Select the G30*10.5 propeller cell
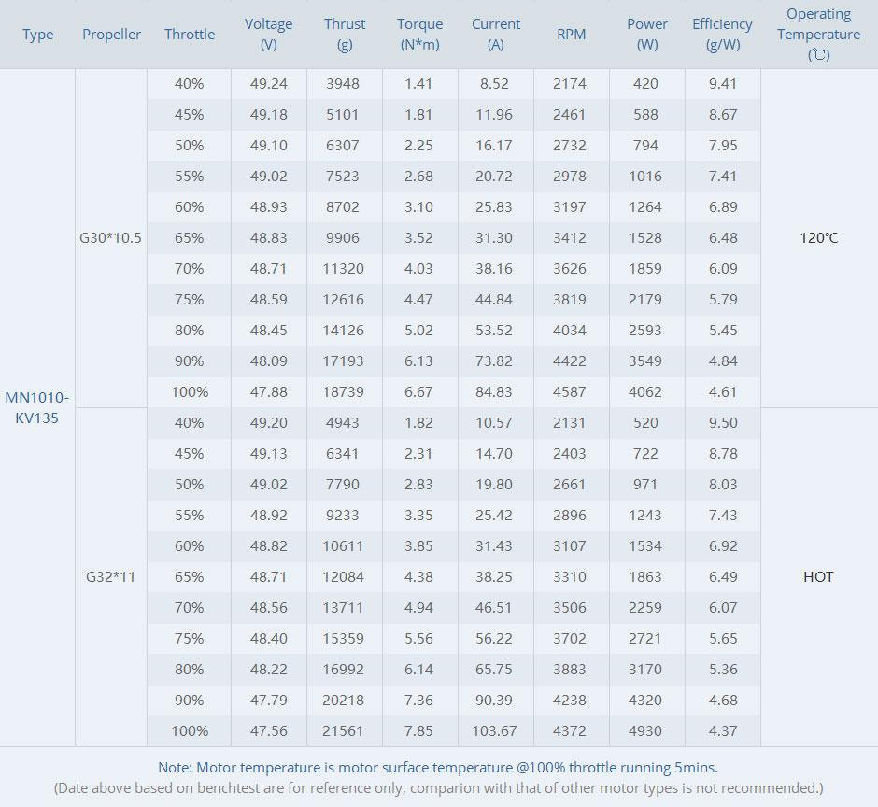The image size is (878, 807). click(x=111, y=238)
